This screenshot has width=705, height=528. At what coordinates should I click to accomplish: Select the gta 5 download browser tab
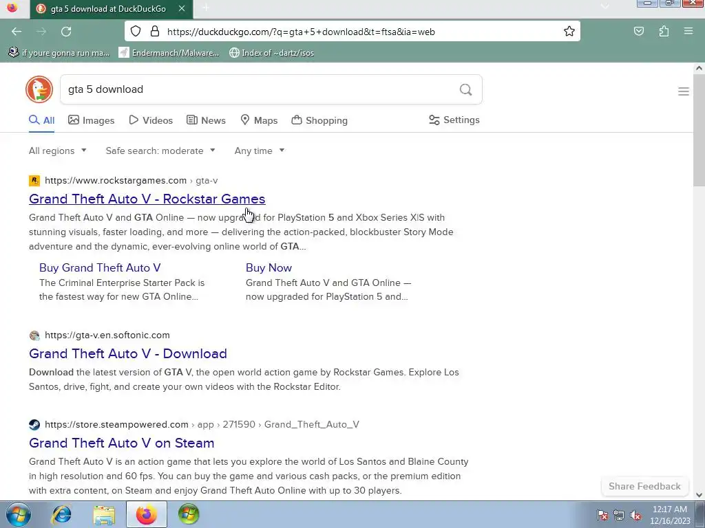pos(112,9)
